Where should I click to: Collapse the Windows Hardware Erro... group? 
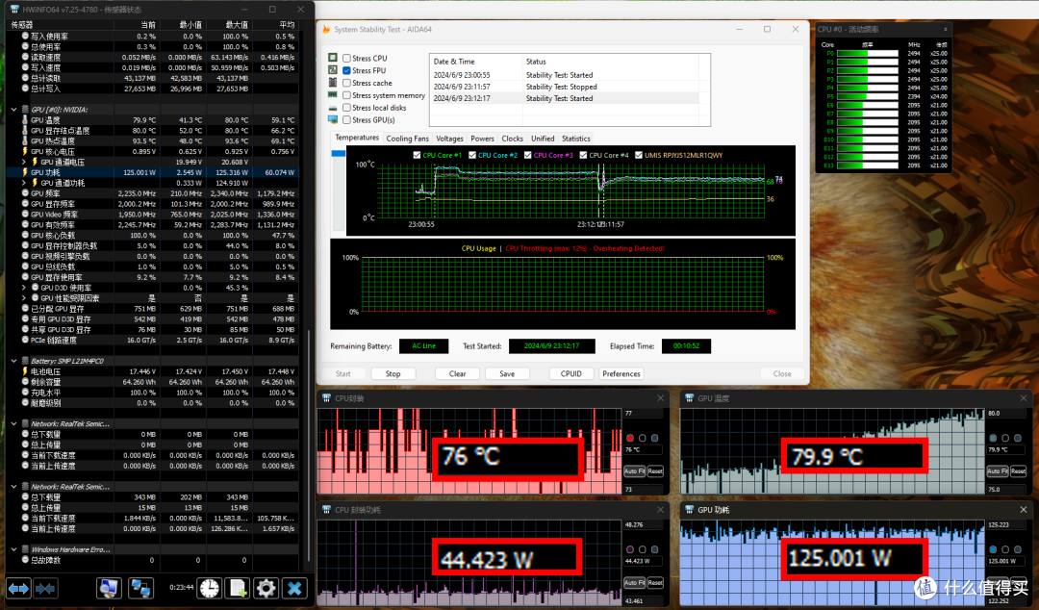[x=13, y=549]
